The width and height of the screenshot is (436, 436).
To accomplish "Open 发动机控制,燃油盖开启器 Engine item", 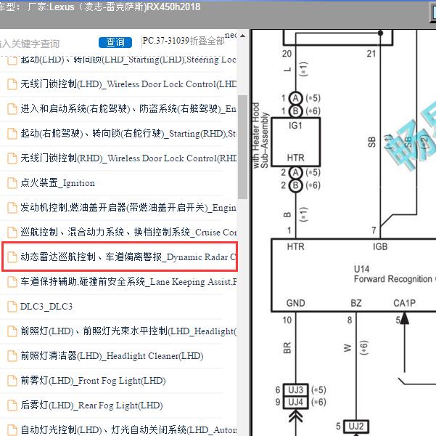I will [128, 208].
